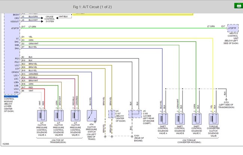Screen dimensions: 243x155
Task: Click the BLU/WHT wire label at A9
Action: (33, 20)
